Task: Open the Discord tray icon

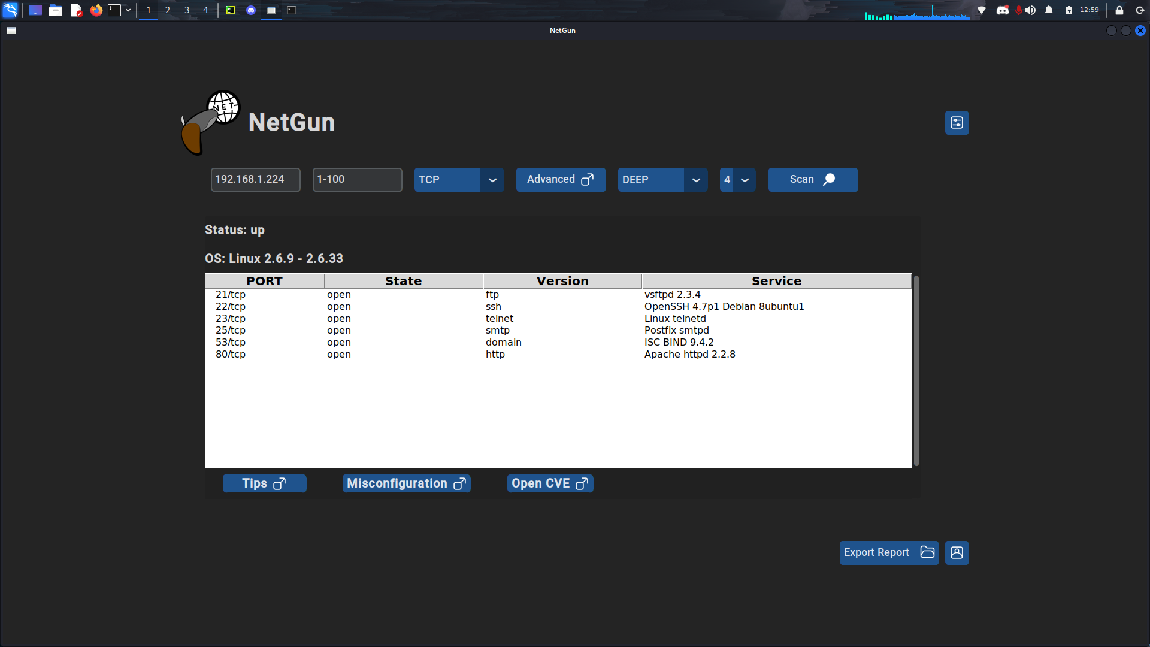Action: tap(1002, 10)
